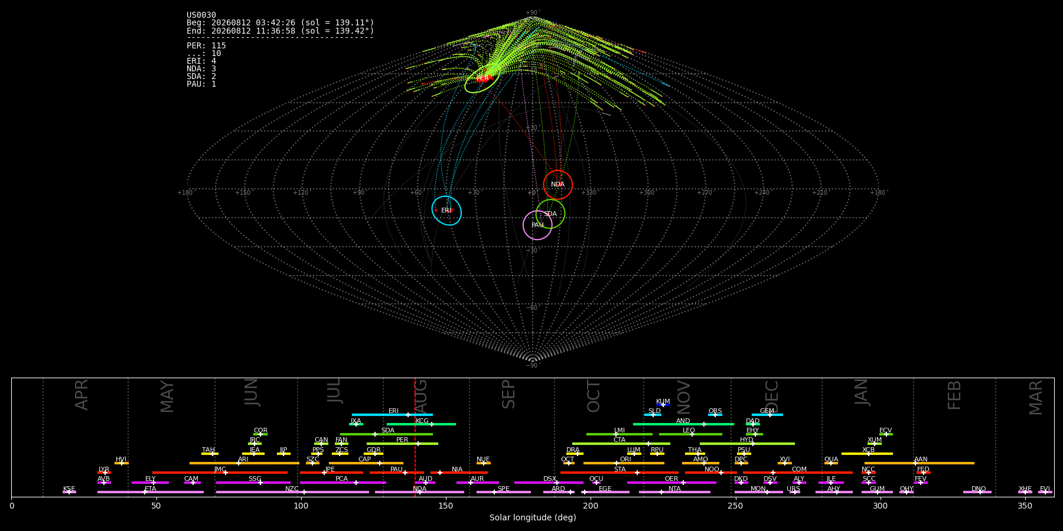Image resolution: width=1063 pixels, height=531 pixels.
Task: Click the cyan ORS shower bar
Action: pos(715,415)
